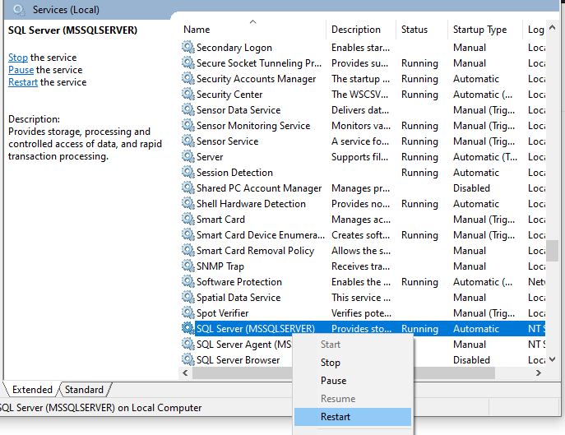Select the Security Center service name
The image size is (565, 435).
point(229,95)
